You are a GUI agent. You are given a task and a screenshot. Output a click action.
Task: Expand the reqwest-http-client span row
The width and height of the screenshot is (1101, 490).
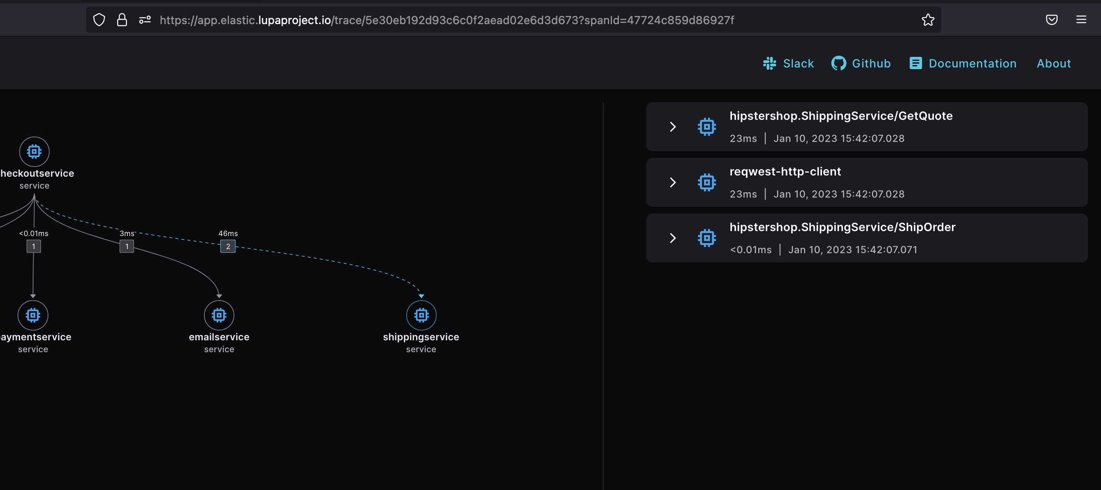[x=672, y=183]
